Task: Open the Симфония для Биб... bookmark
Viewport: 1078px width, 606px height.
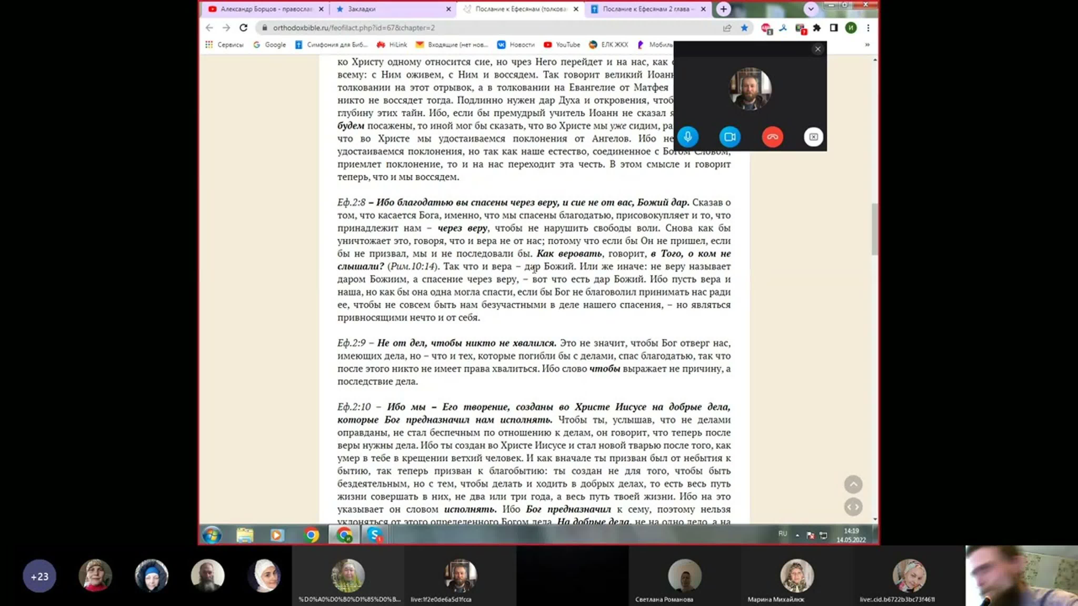Action: (x=331, y=44)
